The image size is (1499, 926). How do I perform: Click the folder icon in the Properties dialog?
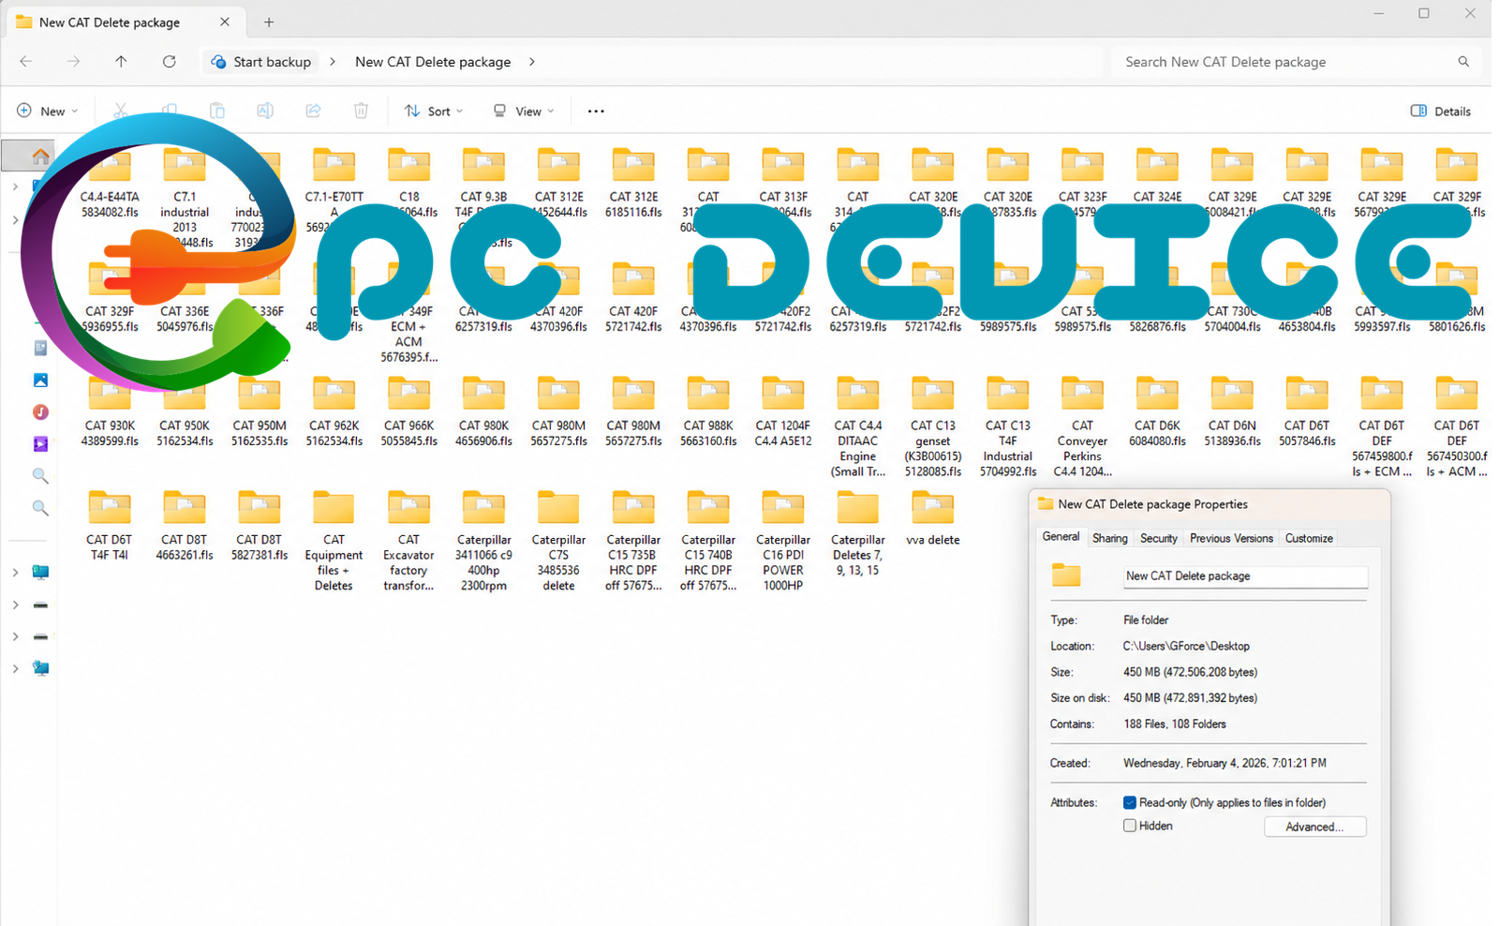point(1066,575)
